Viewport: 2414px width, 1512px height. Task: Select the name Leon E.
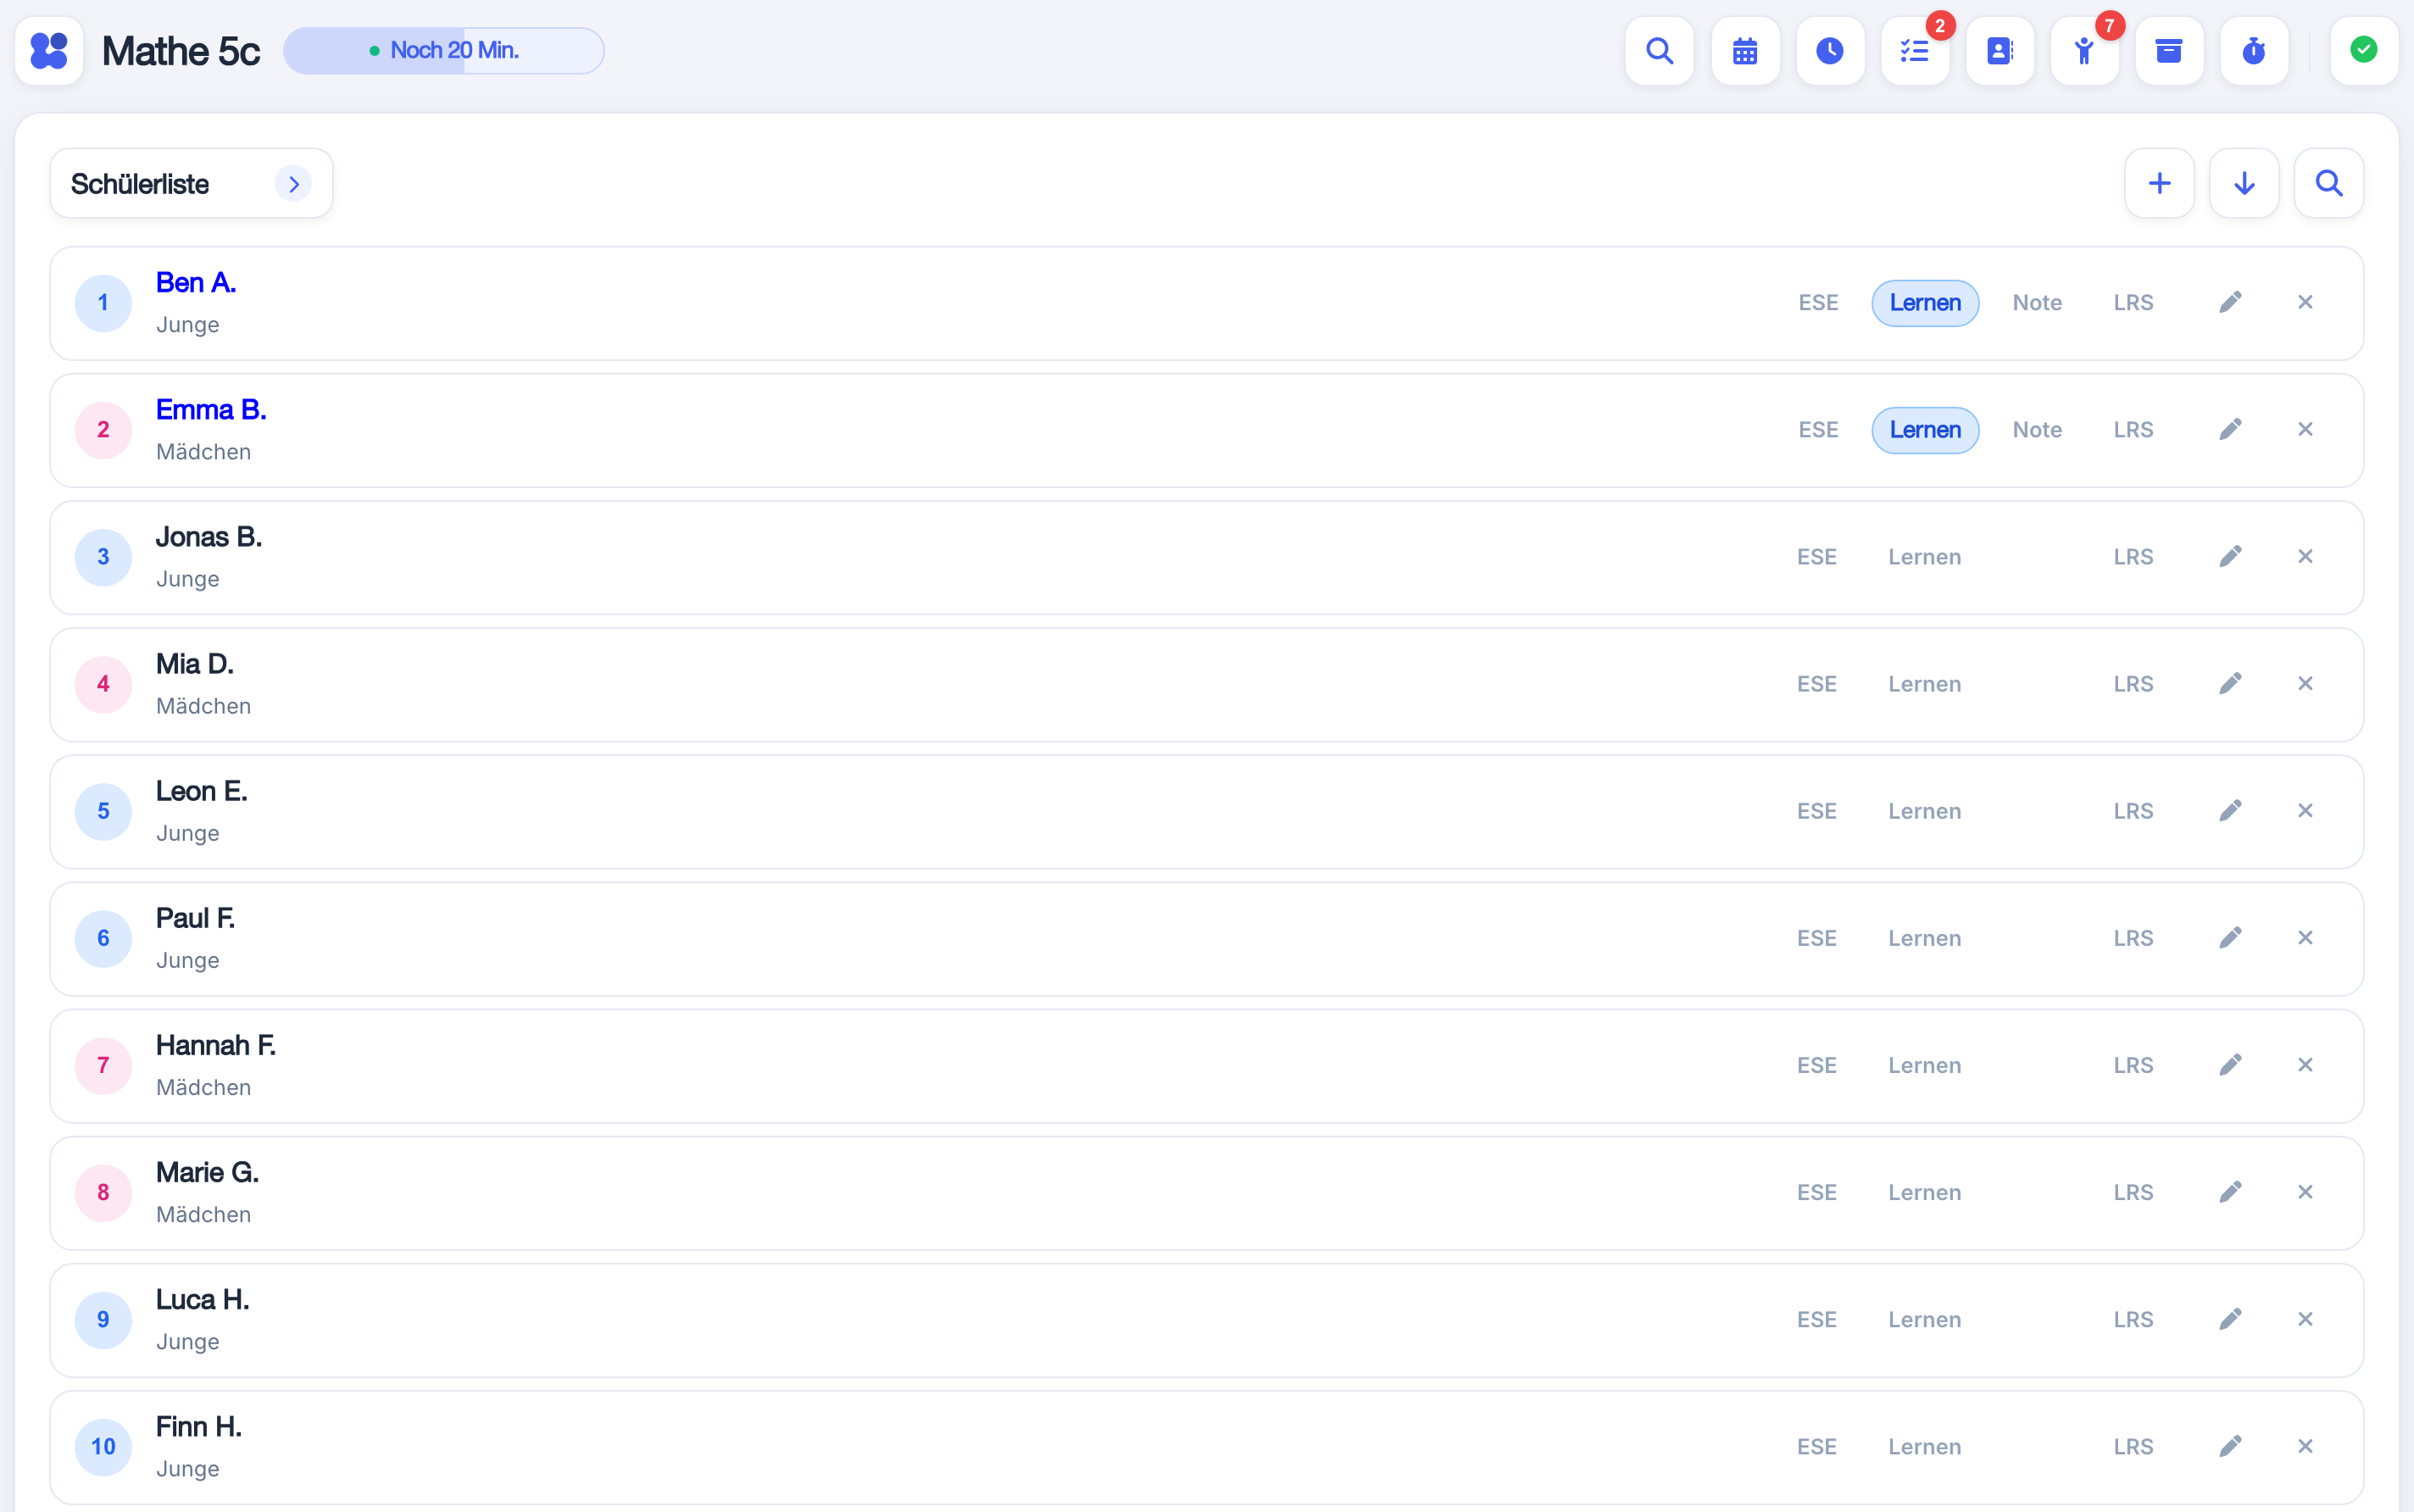[202, 791]
